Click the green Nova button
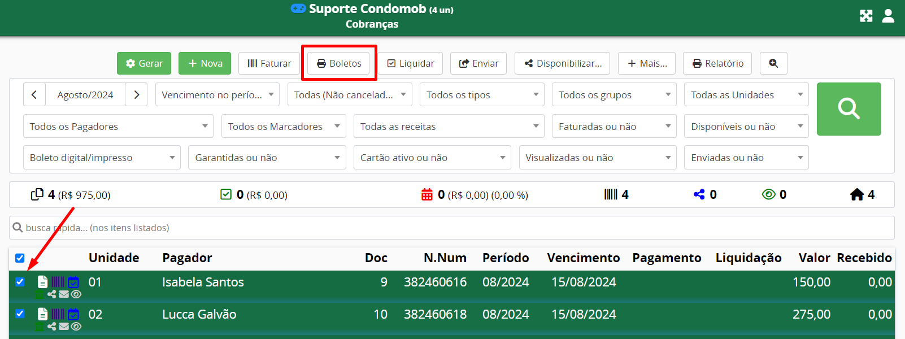This screenshot has height=339, width=905. click(205, 63)
